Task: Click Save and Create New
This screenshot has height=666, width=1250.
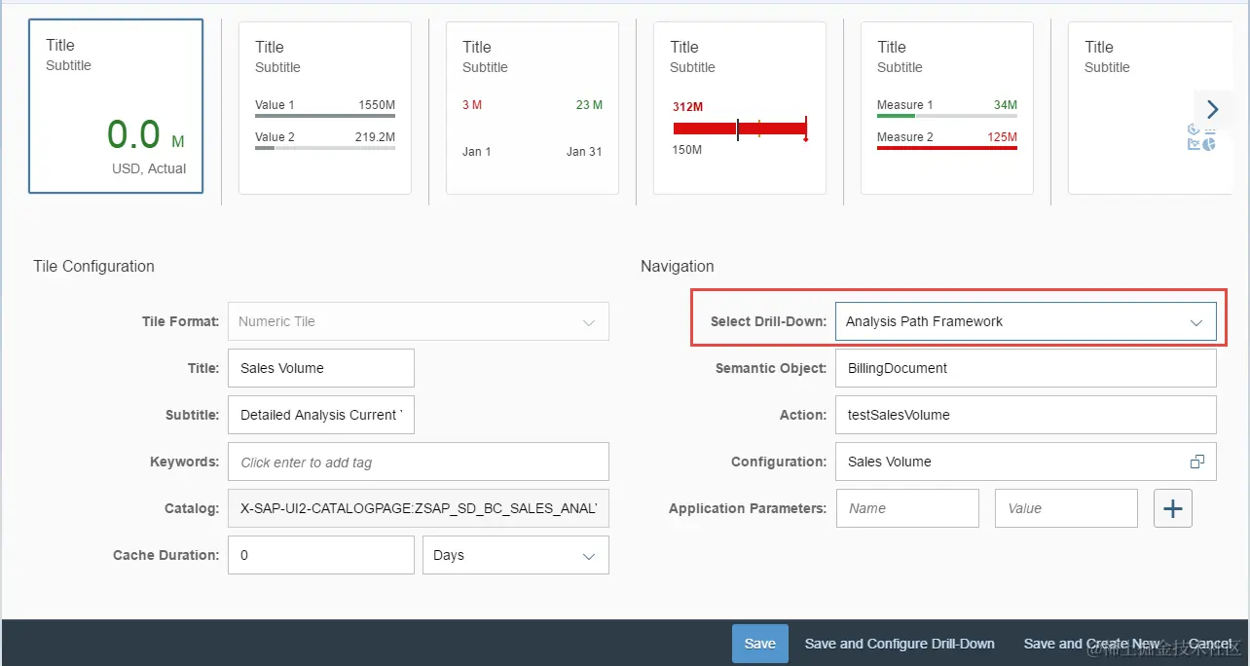Action: point(1092,644)
